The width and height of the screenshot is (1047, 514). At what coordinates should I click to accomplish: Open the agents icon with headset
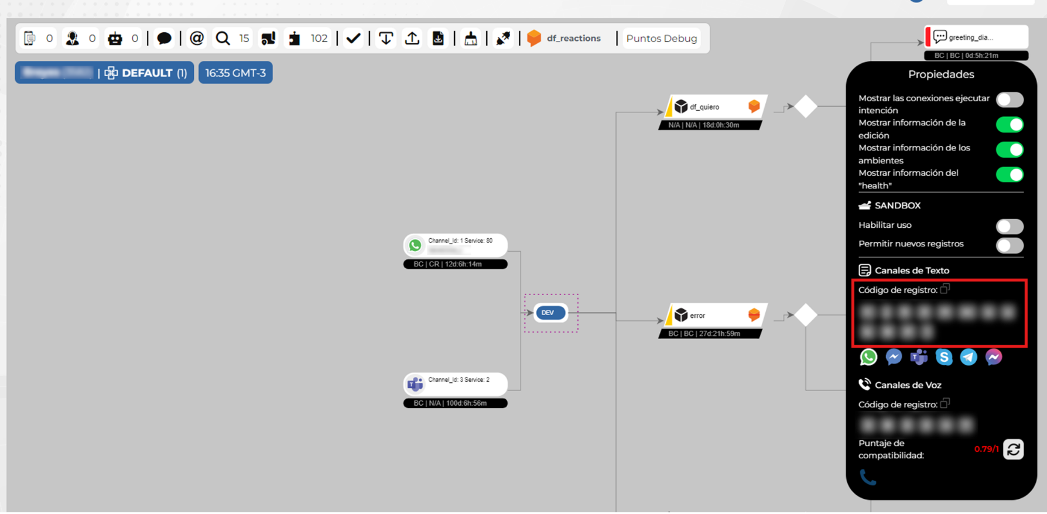coord(73,39)
